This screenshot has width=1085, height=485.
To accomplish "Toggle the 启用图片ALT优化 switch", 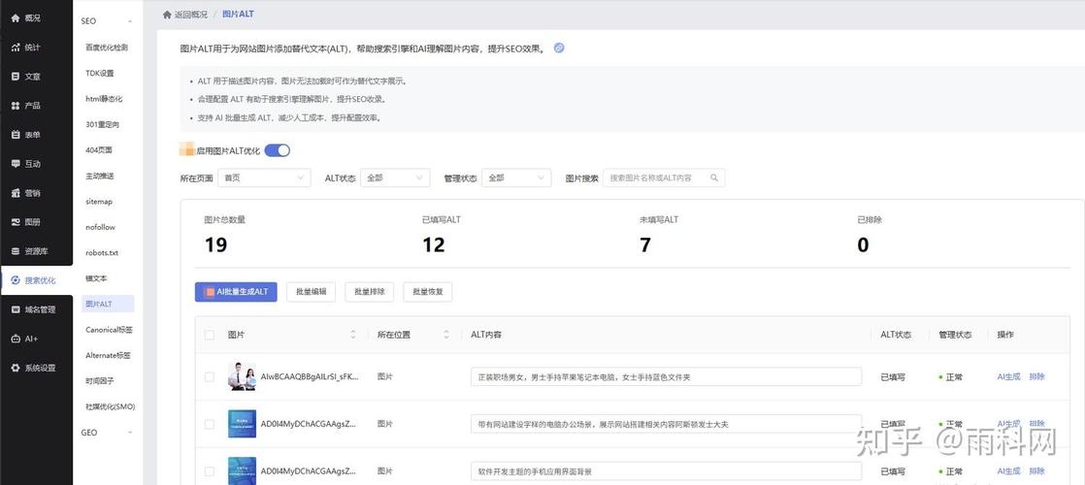I will 278,150.
